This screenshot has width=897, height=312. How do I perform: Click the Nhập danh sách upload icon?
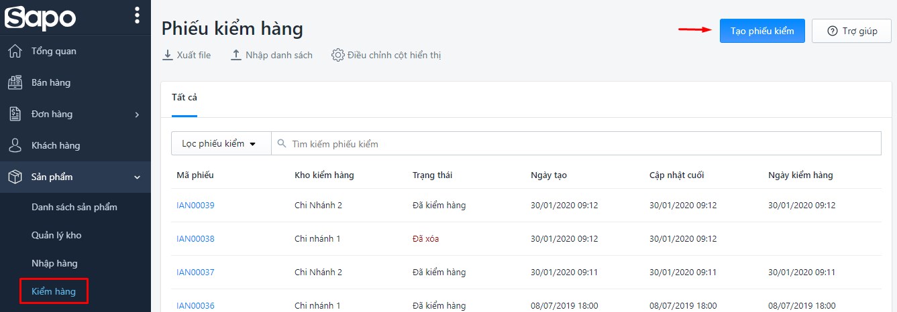tap(235, 55)
